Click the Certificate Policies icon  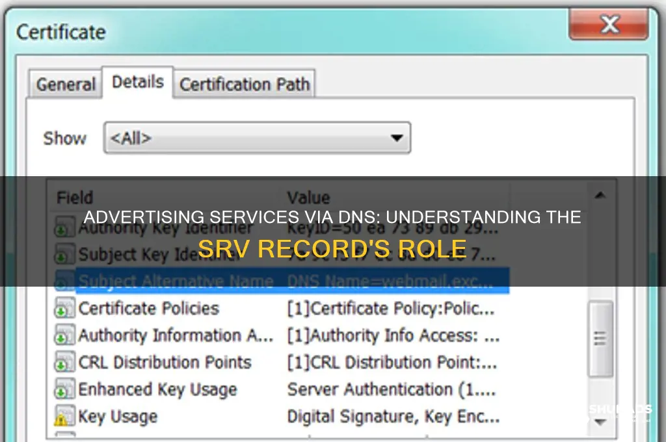click(64, 308)
